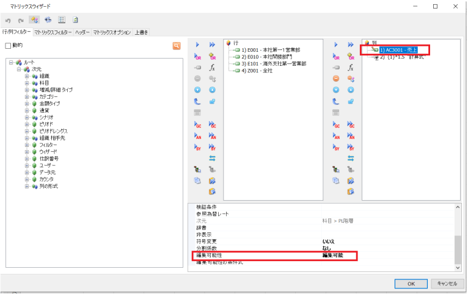Screen dimensions: 468x294
Task: Click the 編集可能 value in the 編集可能性 row
Action: click(x=333, y=256)
